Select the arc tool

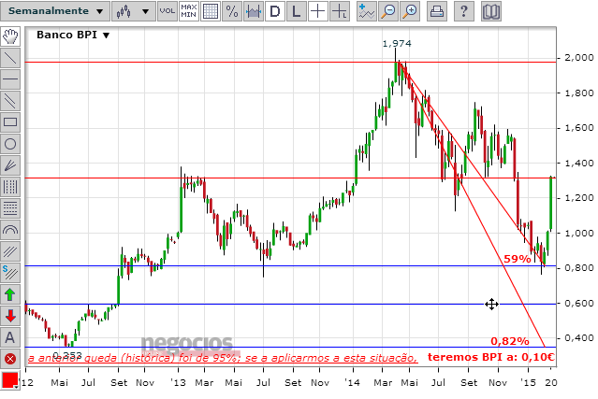[x=10, y=230]
